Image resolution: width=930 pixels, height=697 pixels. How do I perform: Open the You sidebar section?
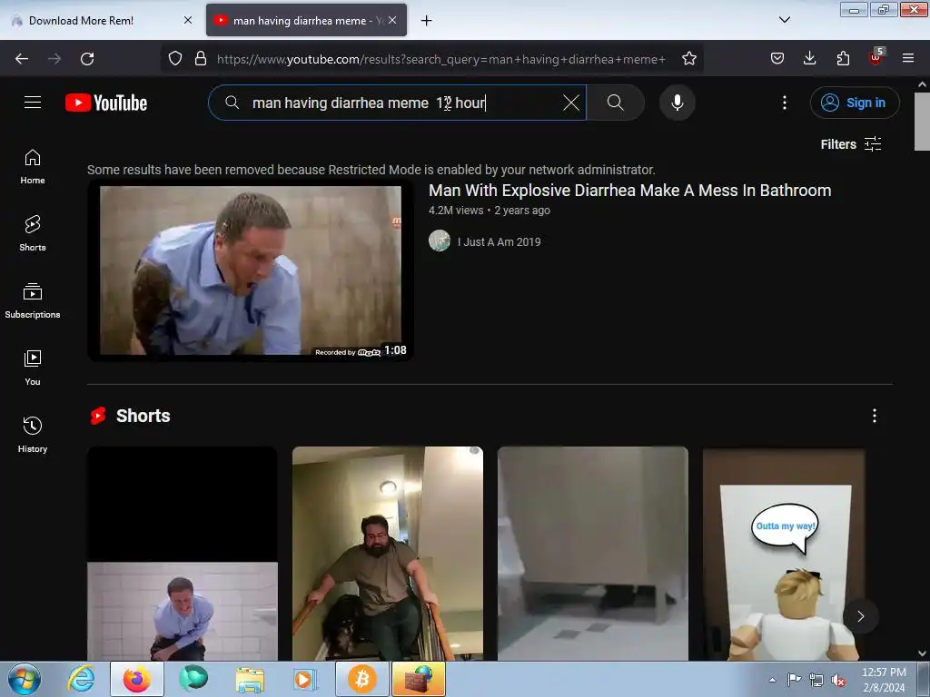click(x=33, y=368)
